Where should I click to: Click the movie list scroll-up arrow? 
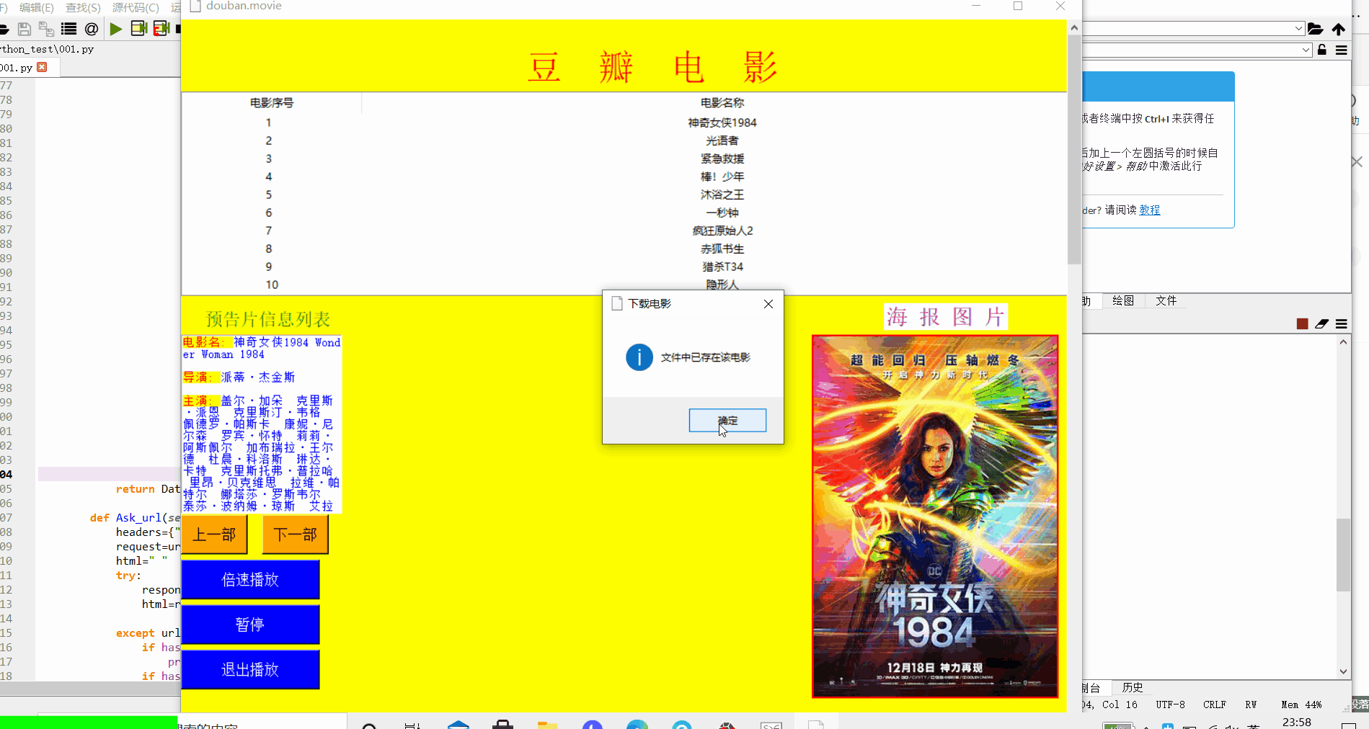[x=1074, y=27]
